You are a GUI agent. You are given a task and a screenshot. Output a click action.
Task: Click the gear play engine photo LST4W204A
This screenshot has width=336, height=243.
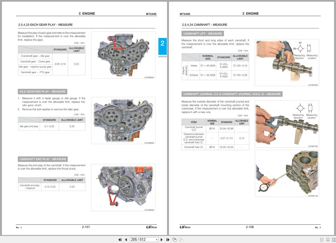click(123, 55)
